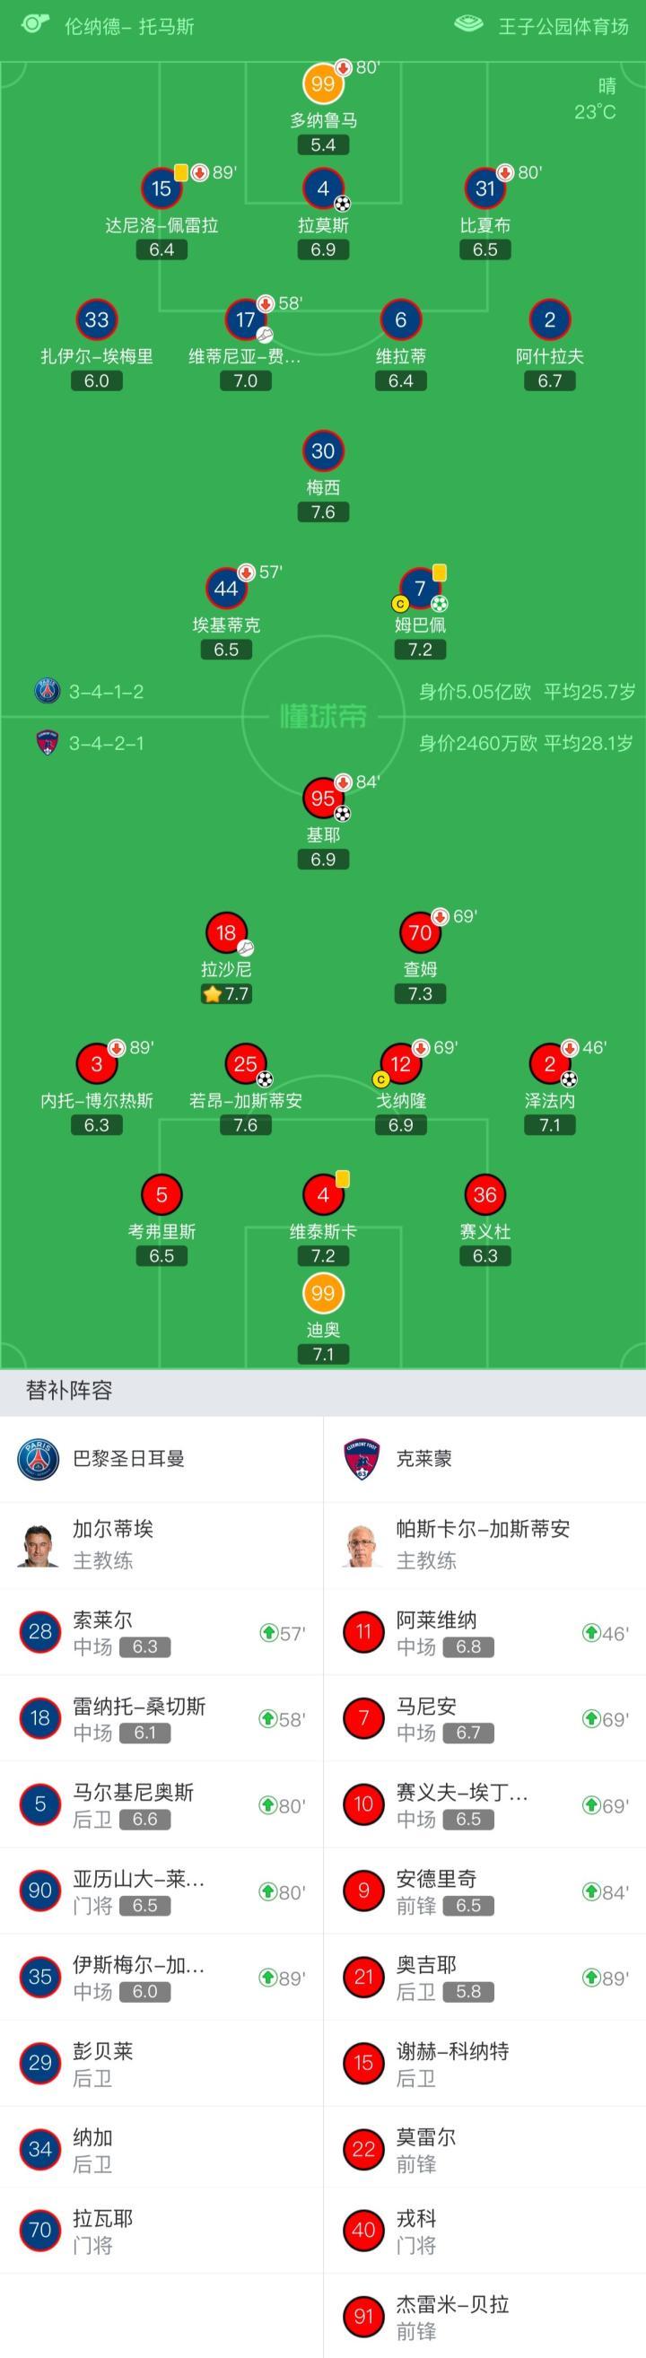Image resolution: width=646 pixels, height=2358 pixels.
Task: Tap 梅西 7.6 rating label
Action: point(323,511)
